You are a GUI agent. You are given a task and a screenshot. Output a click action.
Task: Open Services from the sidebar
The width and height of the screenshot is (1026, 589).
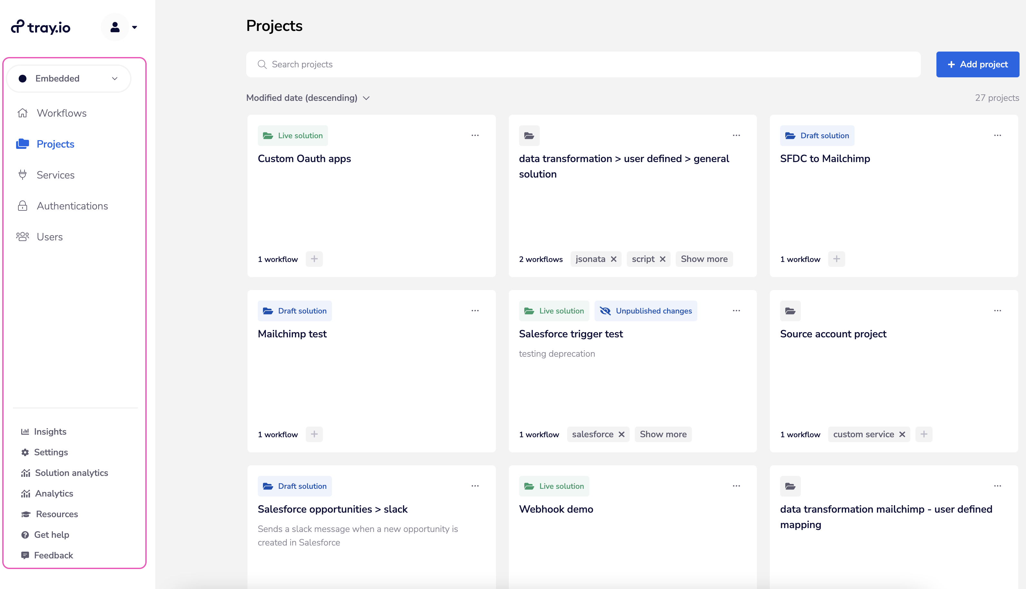click(55, 175)
